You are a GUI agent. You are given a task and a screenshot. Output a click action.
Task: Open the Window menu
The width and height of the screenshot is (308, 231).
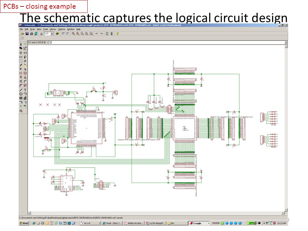pos(71,29)
